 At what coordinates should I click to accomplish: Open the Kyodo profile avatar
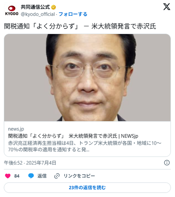click(11, 11)
